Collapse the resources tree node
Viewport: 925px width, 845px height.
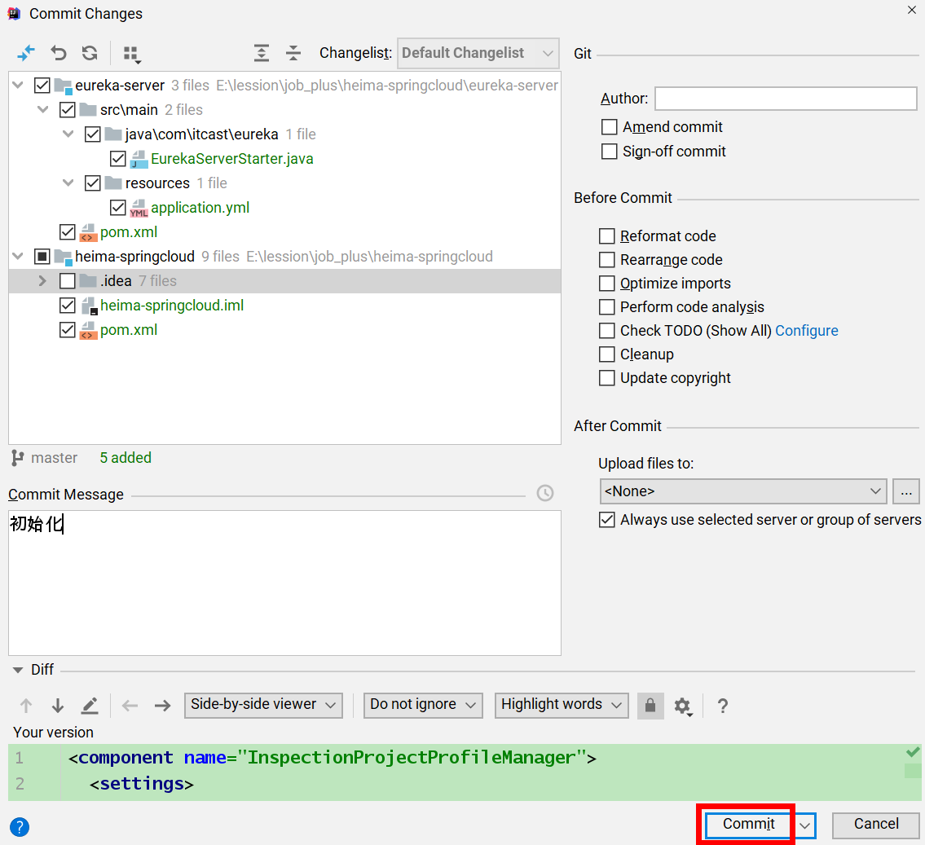point(68,183)
